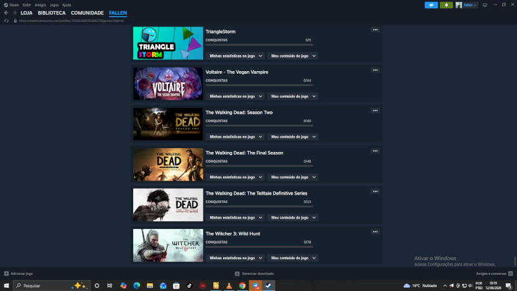517x291 pixels.
Task: Expand Final Season Meu conteúdo do jogo dropdown
Action: pyautogui.click(x=293, y=177)
